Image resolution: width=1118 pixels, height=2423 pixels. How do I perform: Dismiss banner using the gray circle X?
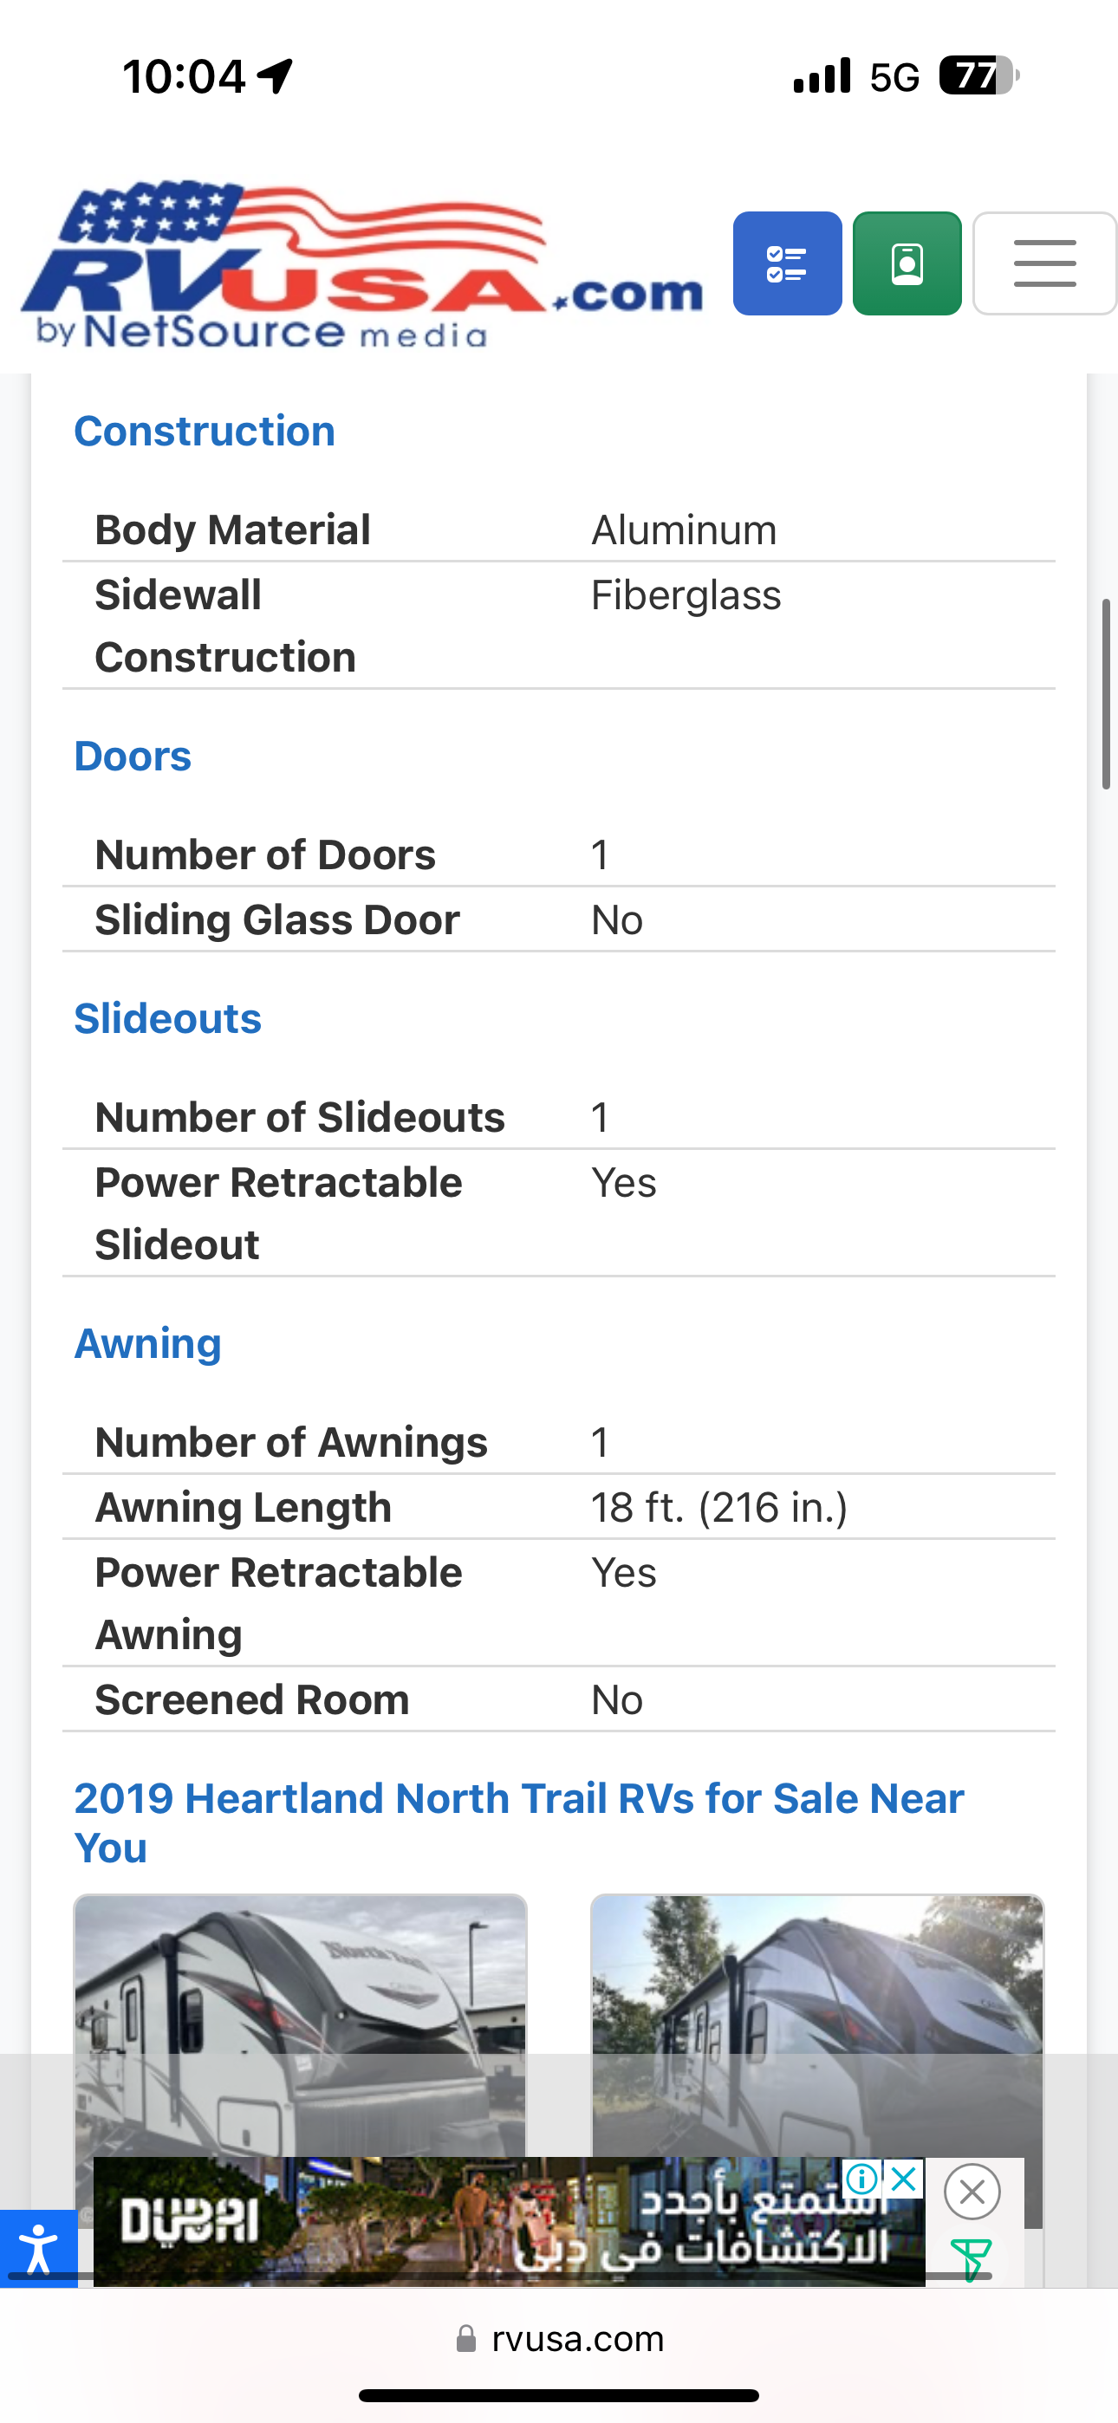pyautogui.click(x=972, y=2192)
